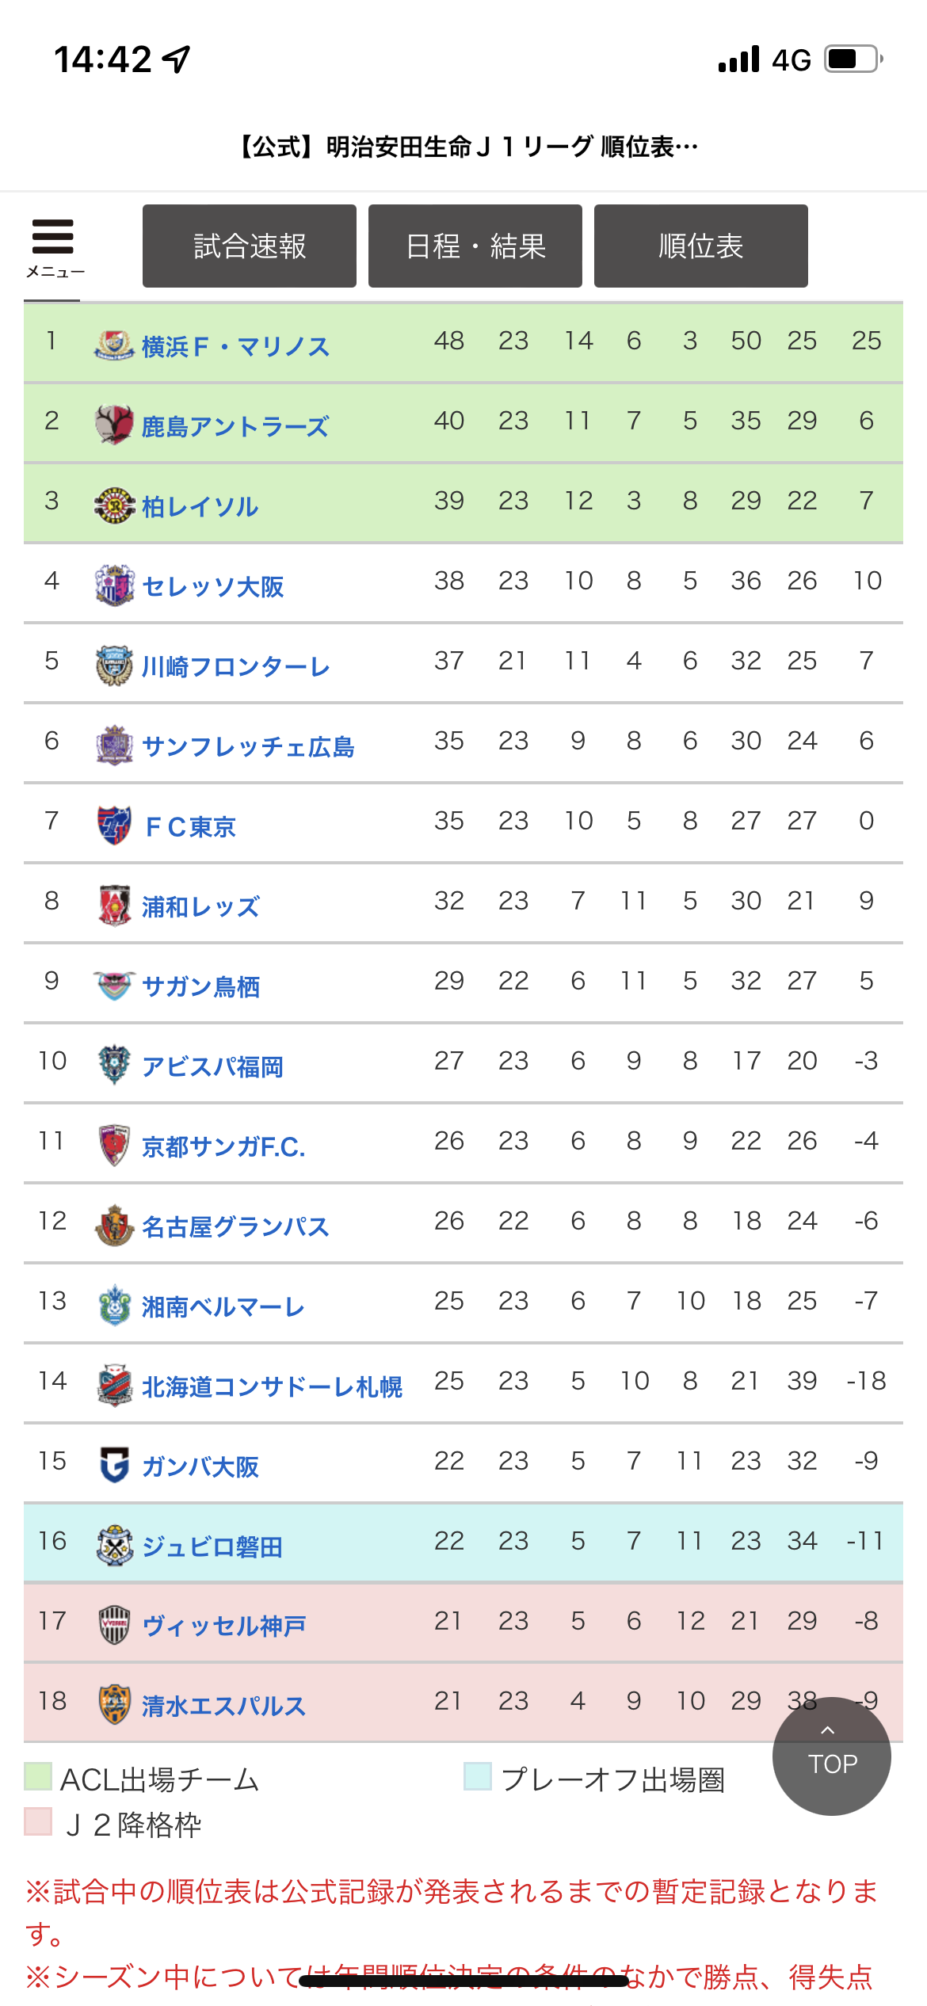Tap the Yokohama F. Marinos team crest
This screenshot has width=927, height=2006.
point(114,345)
